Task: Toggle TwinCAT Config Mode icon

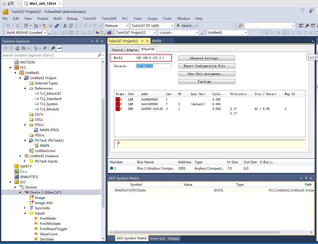Action: (97, 33)
